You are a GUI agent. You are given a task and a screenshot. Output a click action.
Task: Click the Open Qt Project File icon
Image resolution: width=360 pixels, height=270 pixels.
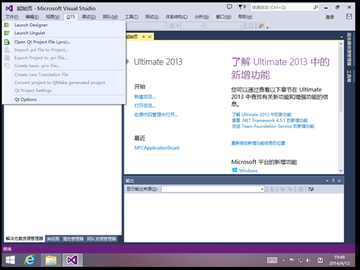click(7, 42)
